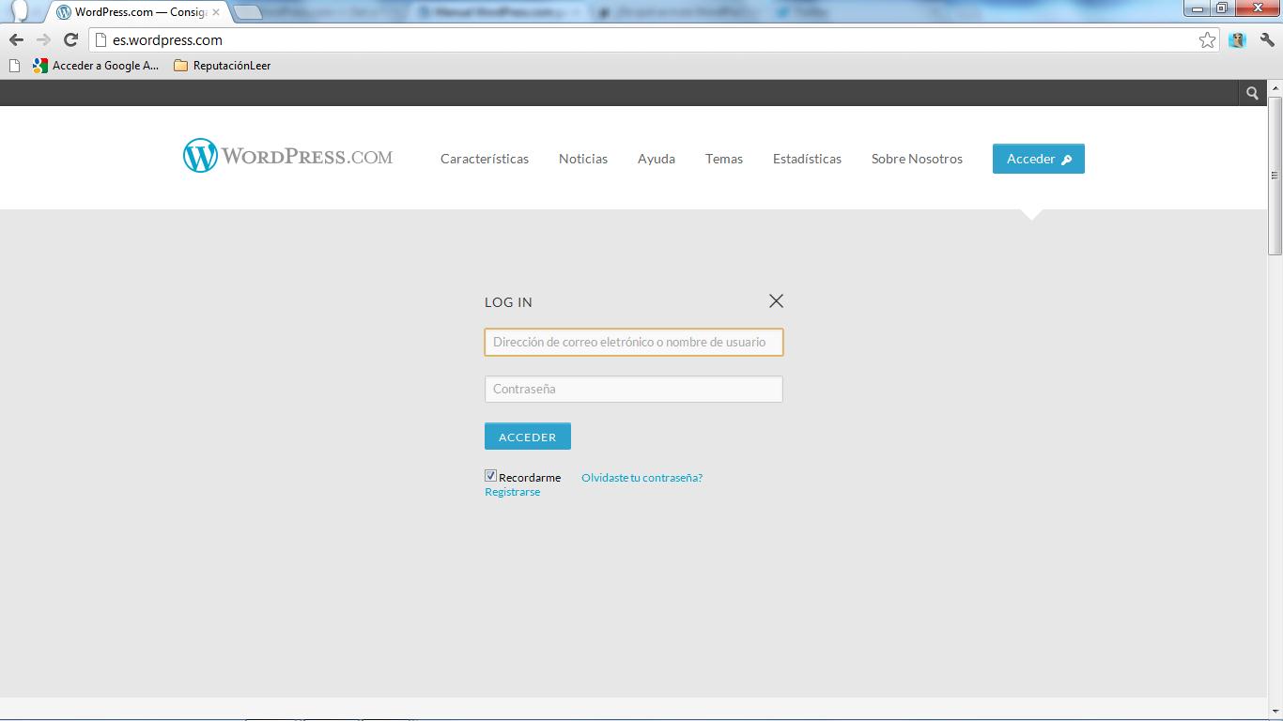
Task: Close the Log In panel with X
Action: pos(776,300)
